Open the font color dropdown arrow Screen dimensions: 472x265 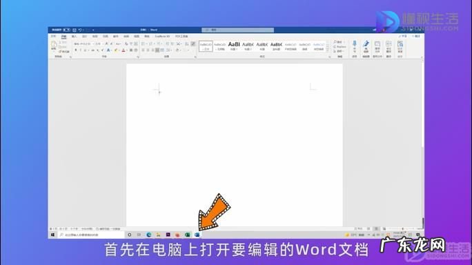[x=127, y=50]
